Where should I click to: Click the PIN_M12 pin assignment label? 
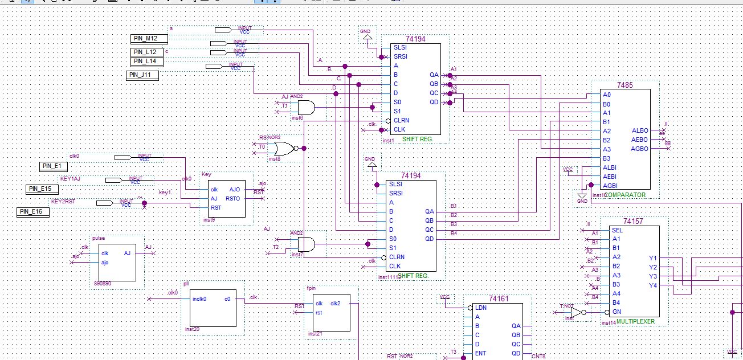pos(150,39)
